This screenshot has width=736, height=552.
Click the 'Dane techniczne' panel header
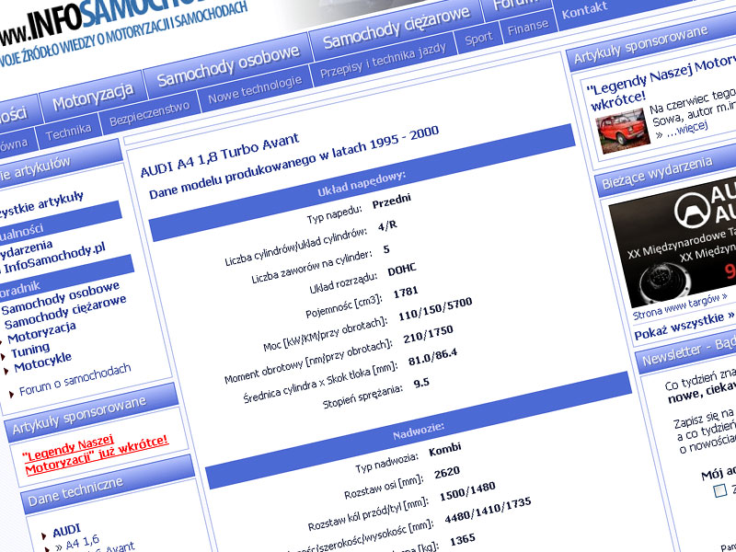pyautogui.click(x=107, y=485)
